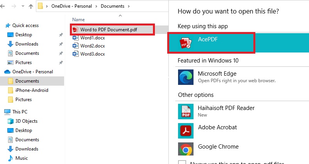The width and height of the screenshot is (309, 164).
Task: Click the pin icon next to Downloads
Action: coord(61,44)
